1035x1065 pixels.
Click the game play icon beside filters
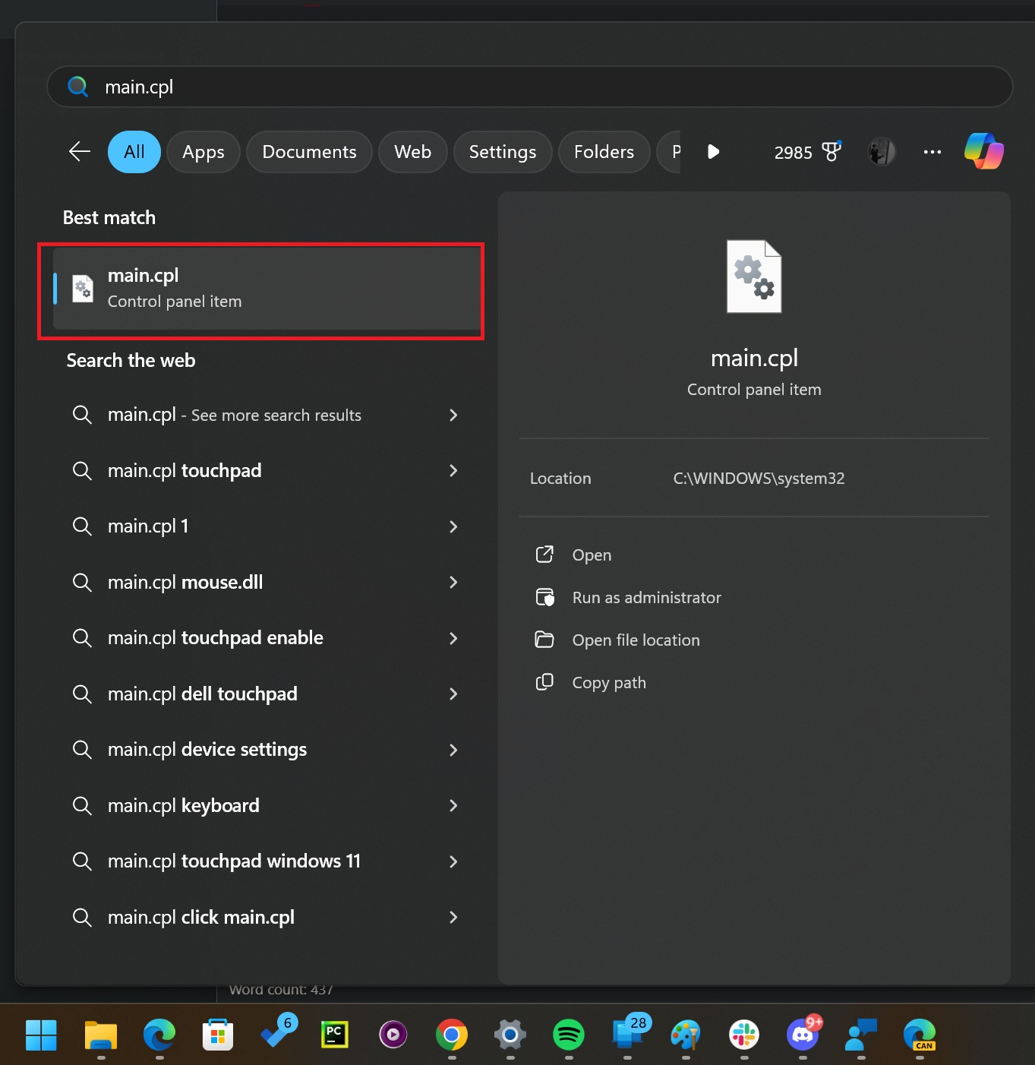[713, 151]
